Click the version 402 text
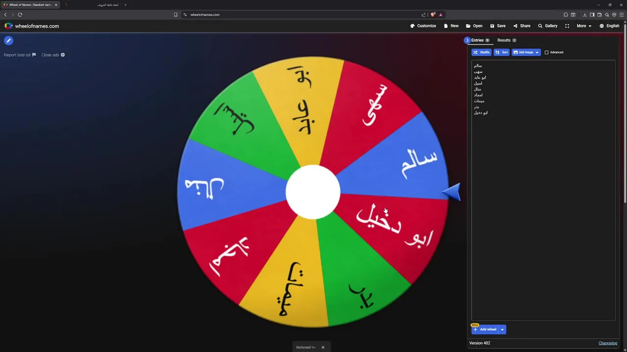This screenshot has width=627, height=352. pos(480,343)
